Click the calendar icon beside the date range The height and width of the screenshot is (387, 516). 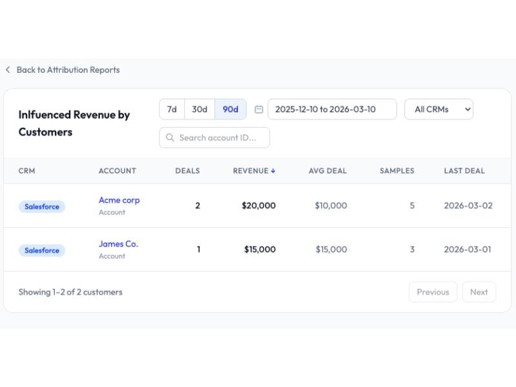point(258,109)
